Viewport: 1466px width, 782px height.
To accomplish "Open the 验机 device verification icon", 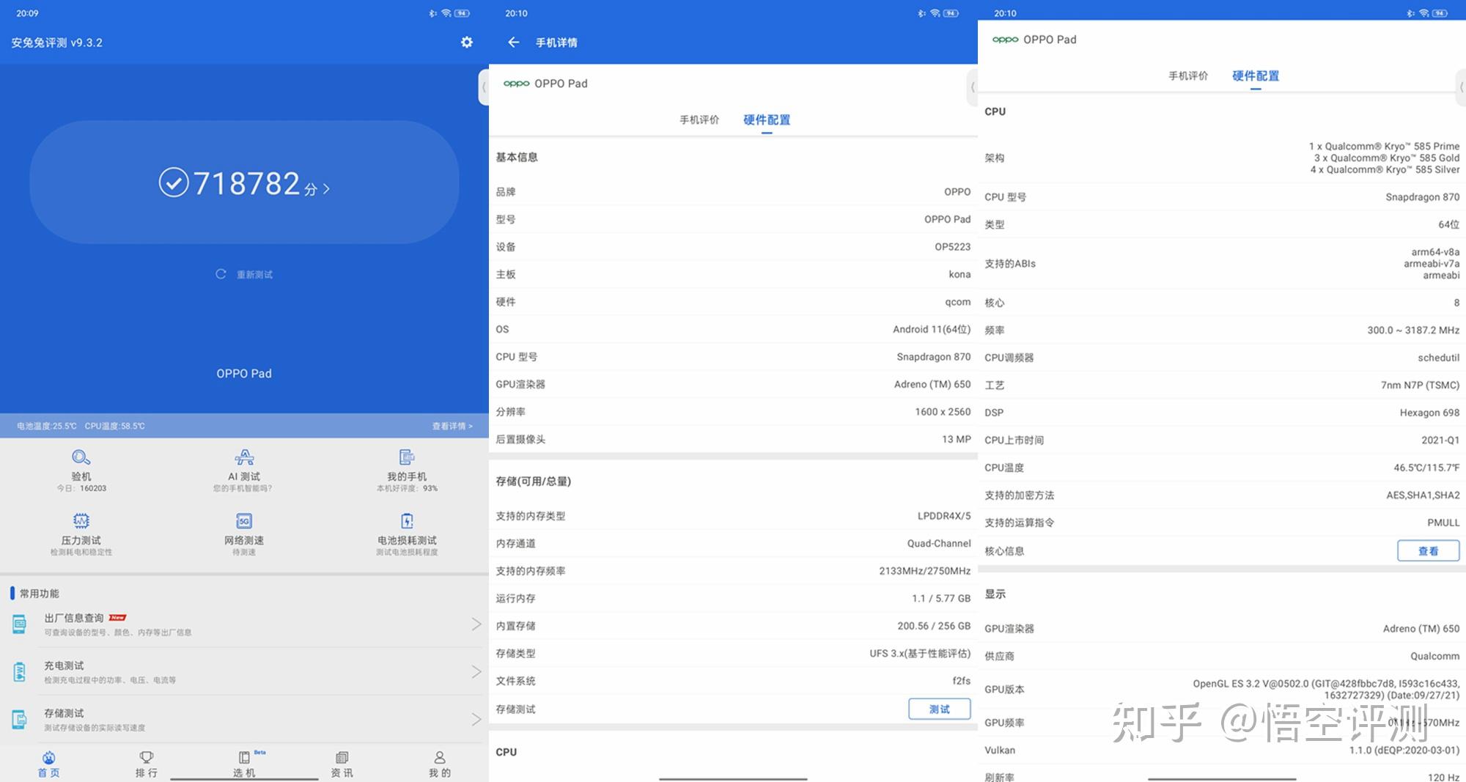I will tap(81, 457).
